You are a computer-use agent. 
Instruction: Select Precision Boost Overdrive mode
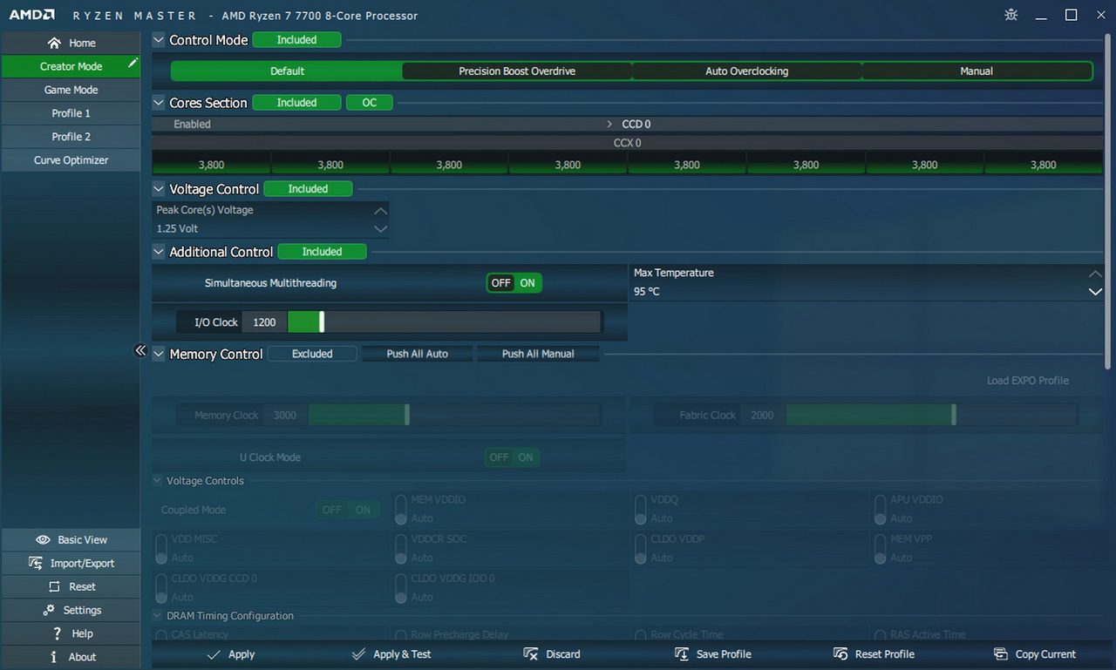point(517,71)
